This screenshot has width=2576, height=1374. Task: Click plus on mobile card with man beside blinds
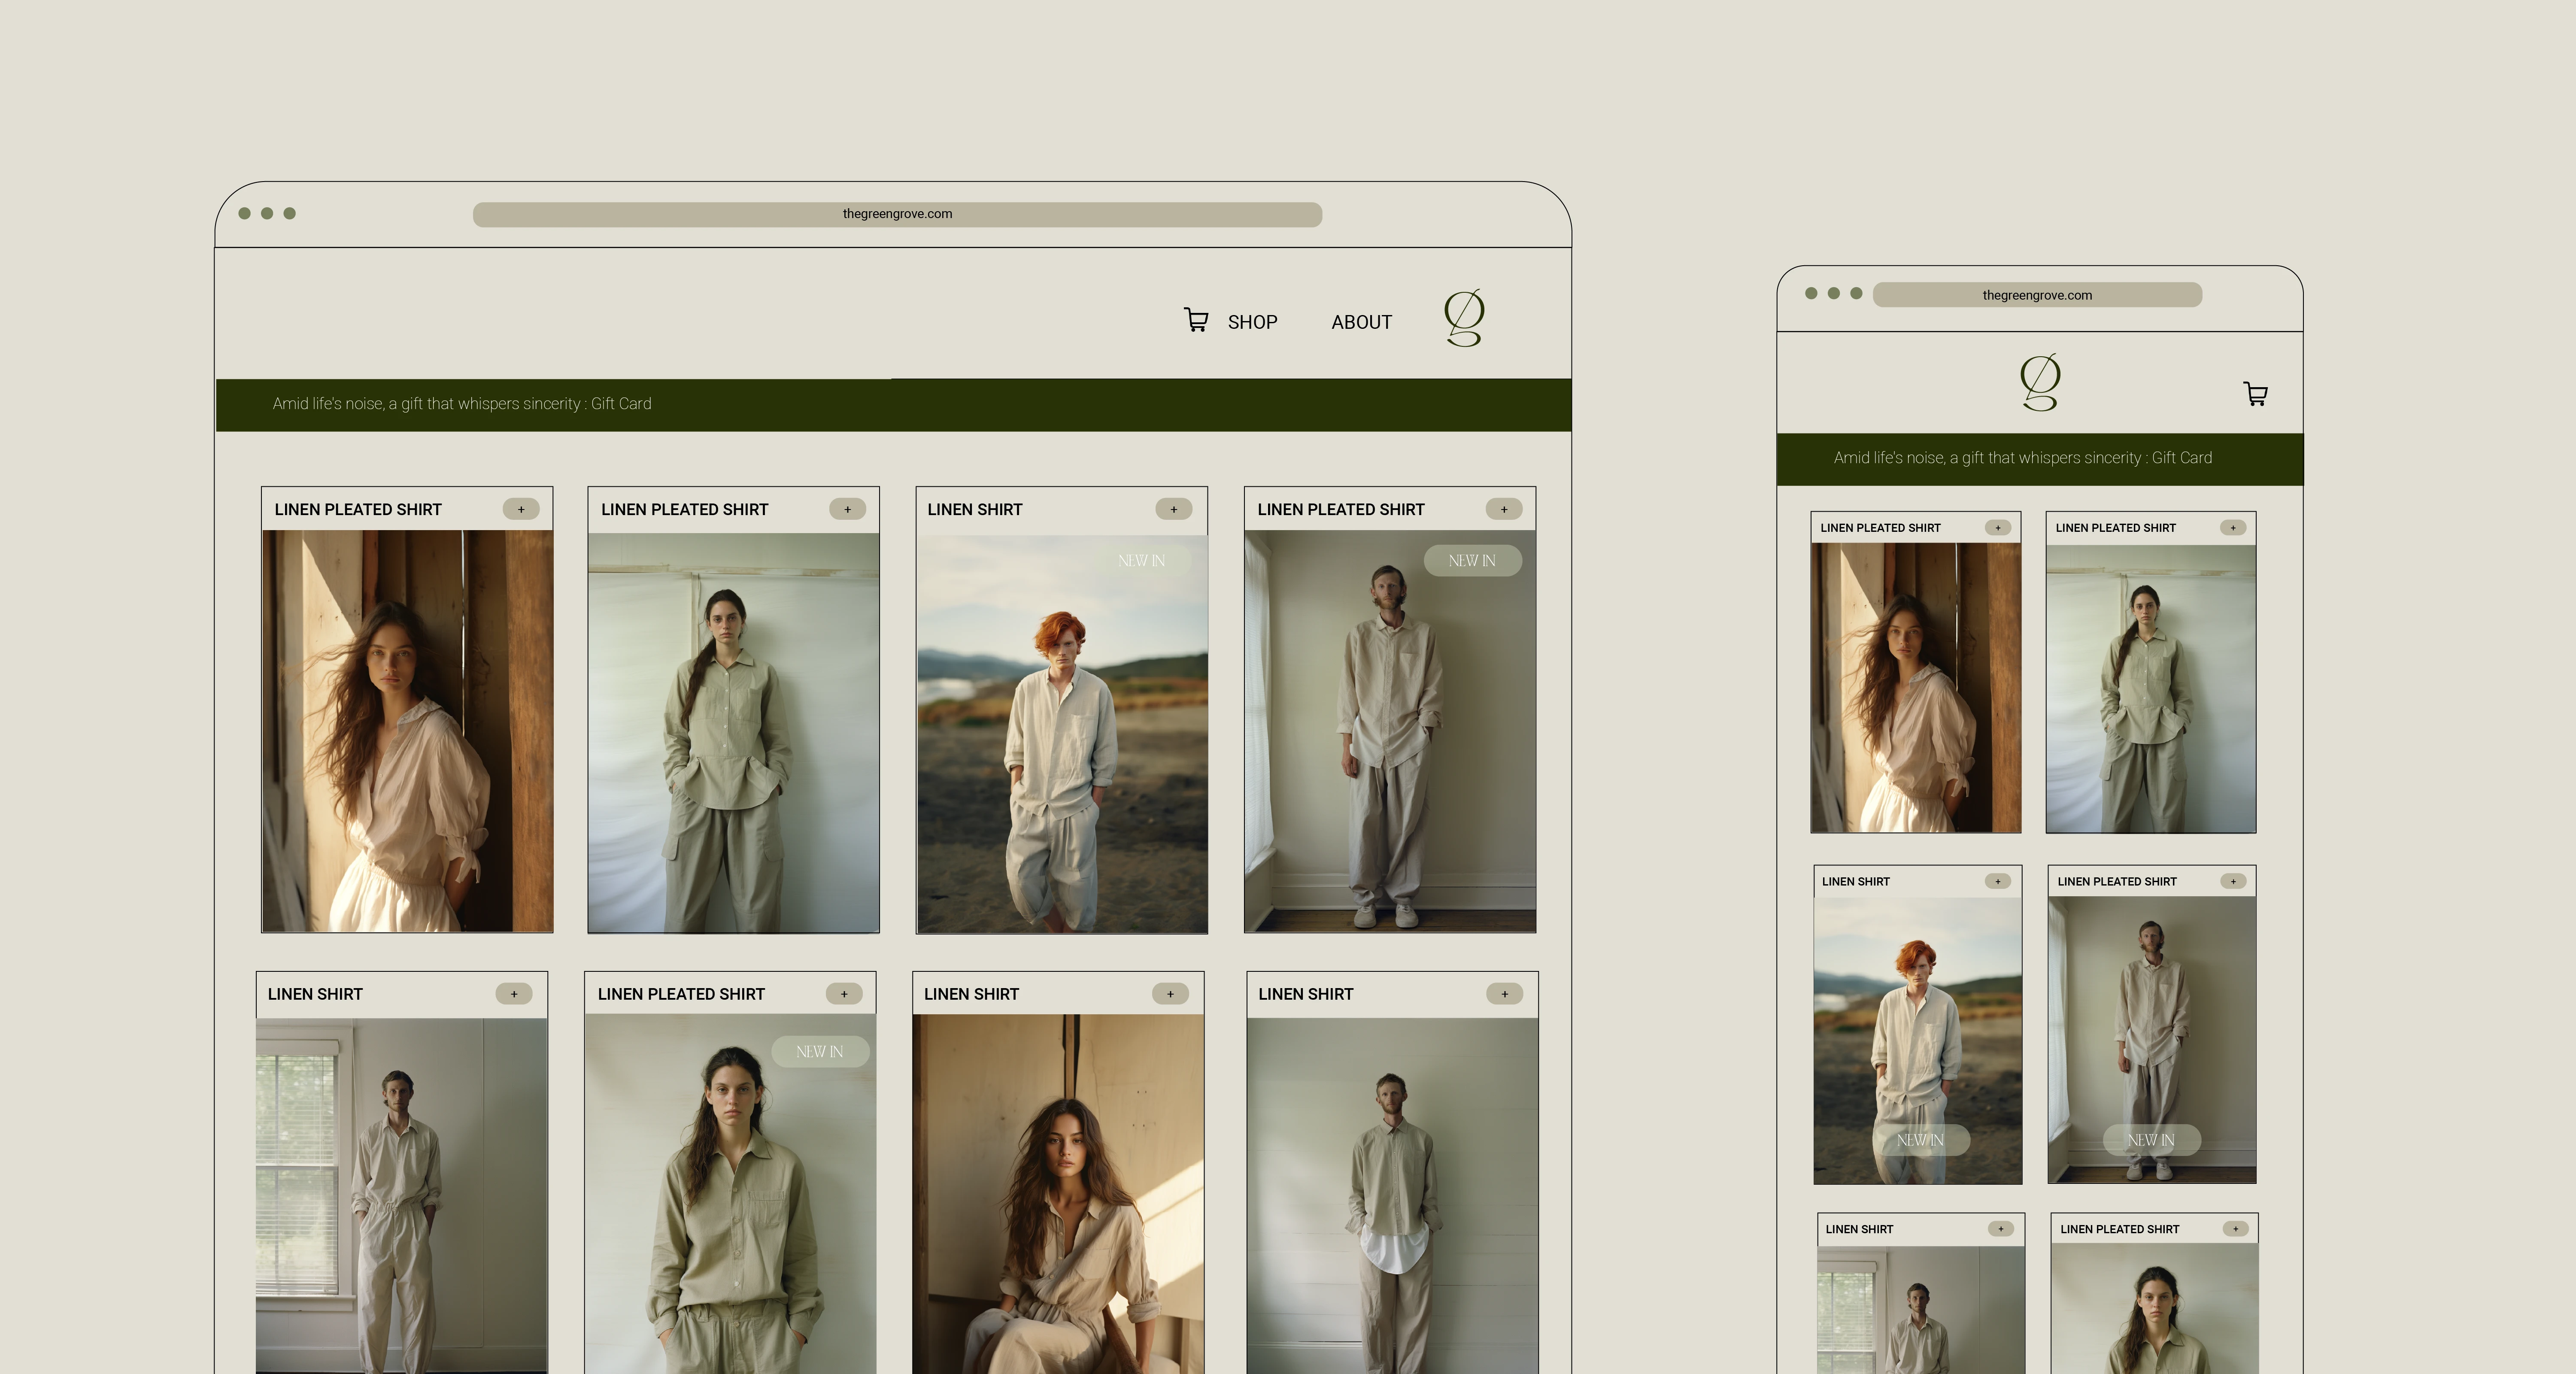[2001, 1229]
